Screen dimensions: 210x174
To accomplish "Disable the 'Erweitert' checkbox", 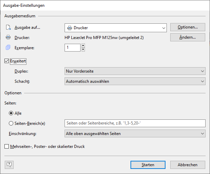I will tap(7, 61).
